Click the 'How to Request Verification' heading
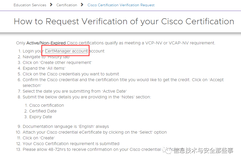The height and width of the screenshot is (161, 241). coord(124,21)
